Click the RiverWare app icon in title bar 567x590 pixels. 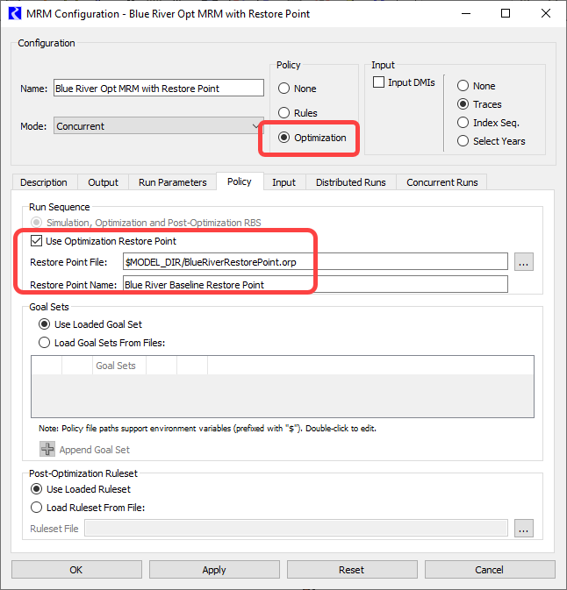coord(14,14)
